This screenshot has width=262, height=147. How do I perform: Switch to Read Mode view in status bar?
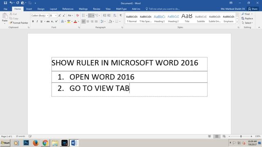210,136
